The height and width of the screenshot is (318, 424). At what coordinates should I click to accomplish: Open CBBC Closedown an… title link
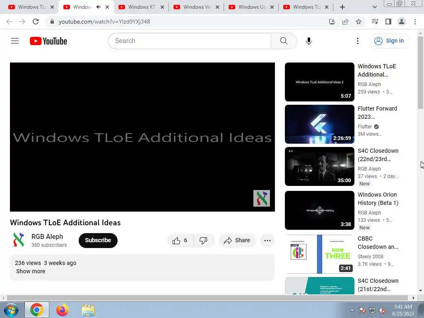pyautogui.click(x=378, y=243)
